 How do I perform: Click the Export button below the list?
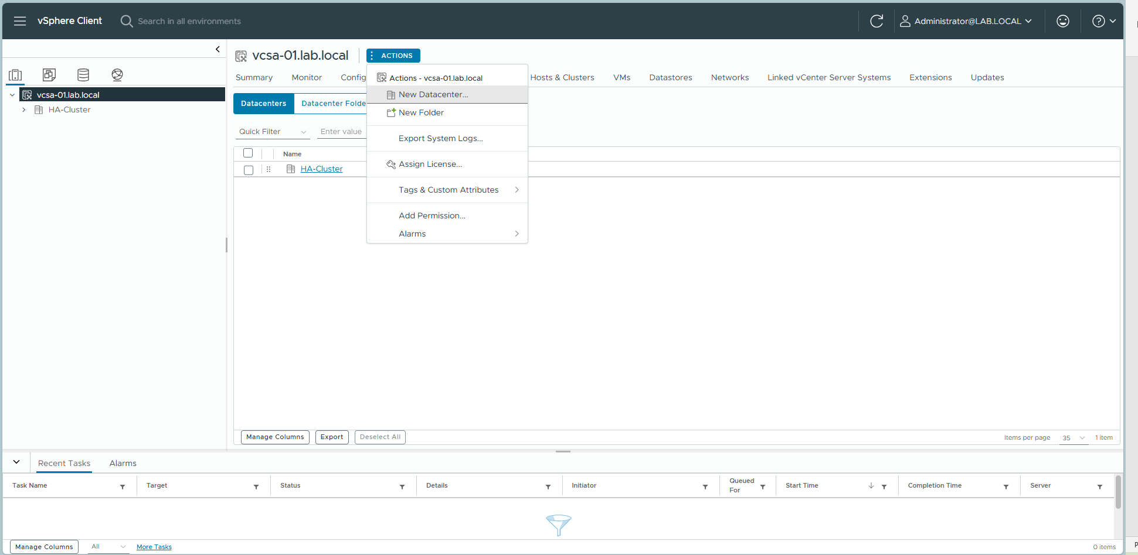332,437
